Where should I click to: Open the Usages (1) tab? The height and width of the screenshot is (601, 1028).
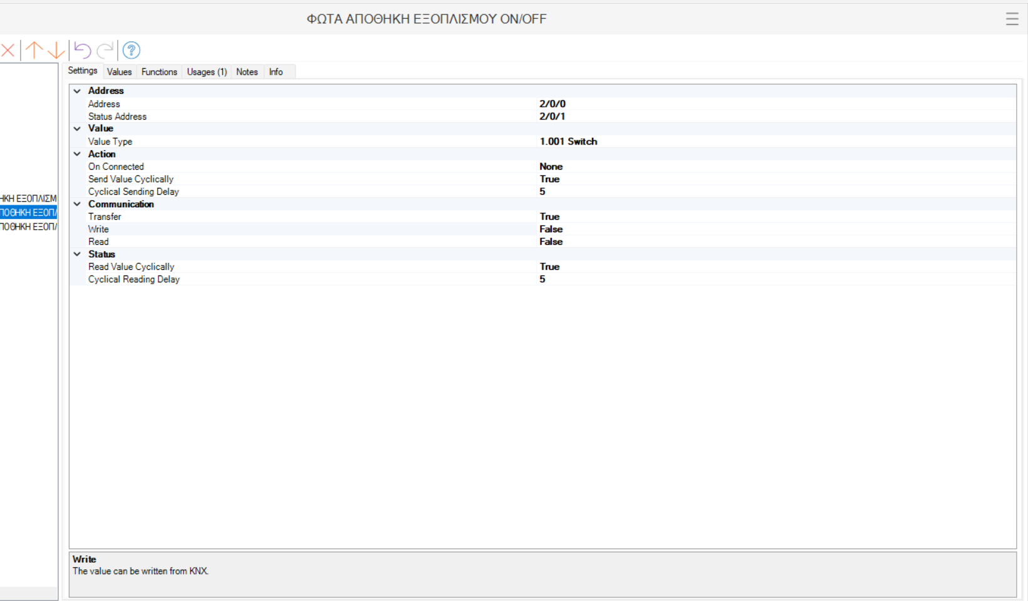(207, 72)
